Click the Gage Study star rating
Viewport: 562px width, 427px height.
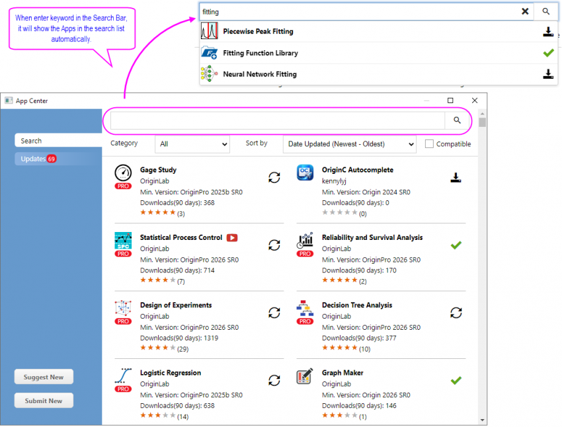pos(158,212)
